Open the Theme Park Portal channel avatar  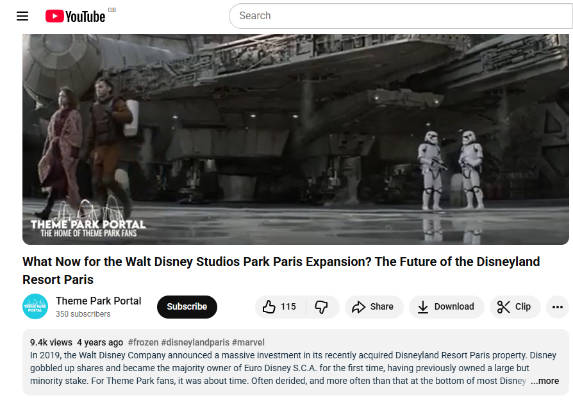pyautogui.click(x=35, y=307)
